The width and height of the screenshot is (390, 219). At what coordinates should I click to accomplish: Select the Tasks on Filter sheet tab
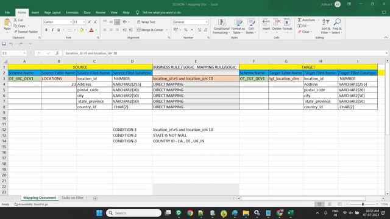[x=73, y=198]
